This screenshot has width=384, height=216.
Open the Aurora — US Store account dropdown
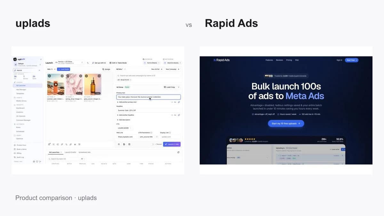[x=69, y=63]
